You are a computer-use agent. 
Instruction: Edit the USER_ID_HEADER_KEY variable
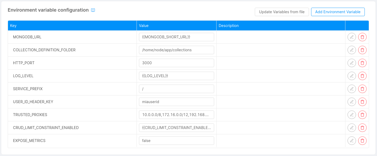(351, 102)
